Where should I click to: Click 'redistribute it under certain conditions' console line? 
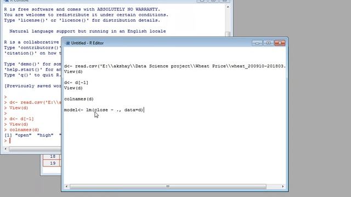86,15
